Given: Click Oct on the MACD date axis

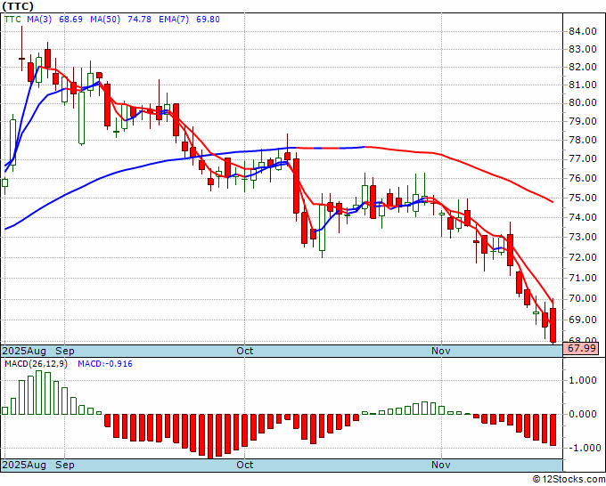Looking at the screenshot, I should [x=245, y=465].
